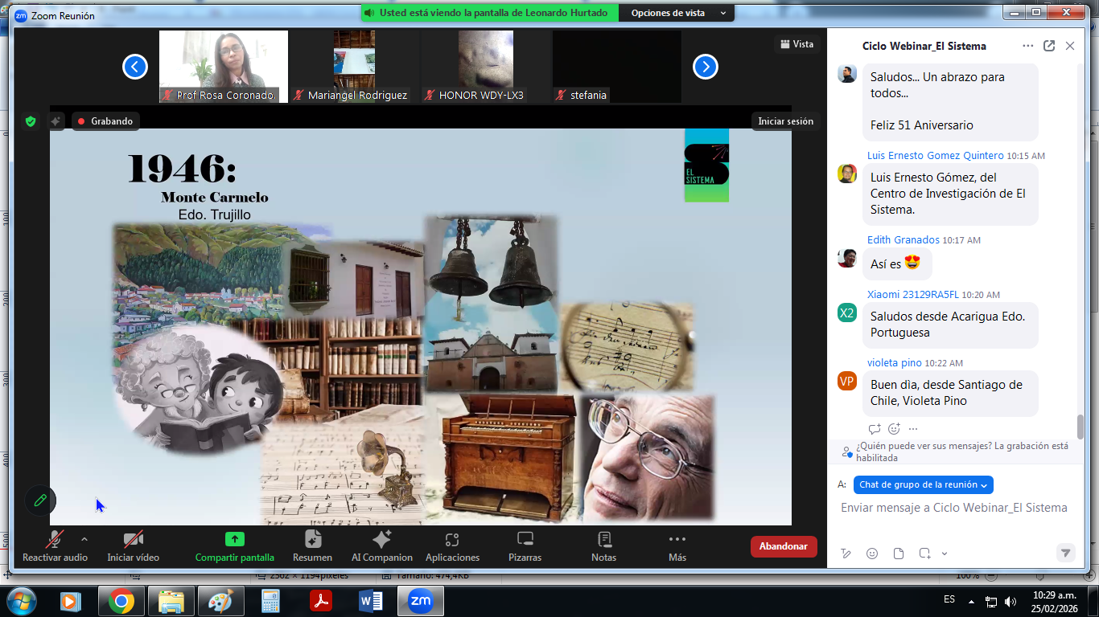This screenshot has width=1099, height=617.
Task: Open text formatting options in chat
Action: coord(847,553)
